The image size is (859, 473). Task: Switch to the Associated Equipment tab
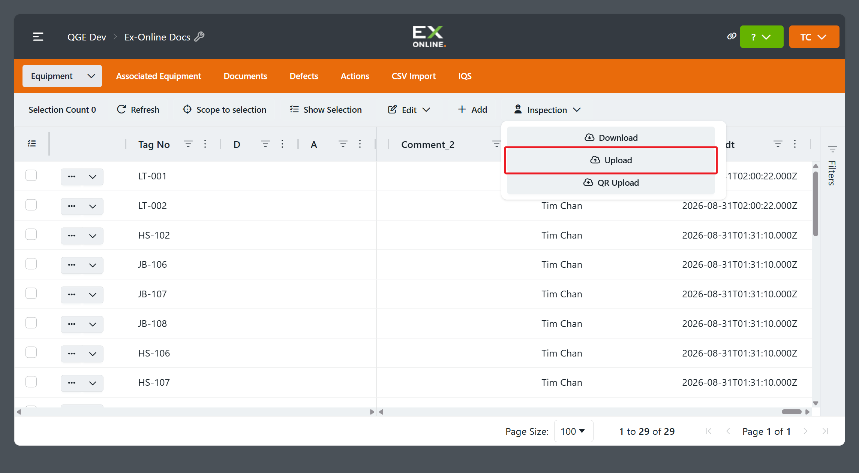159,76
